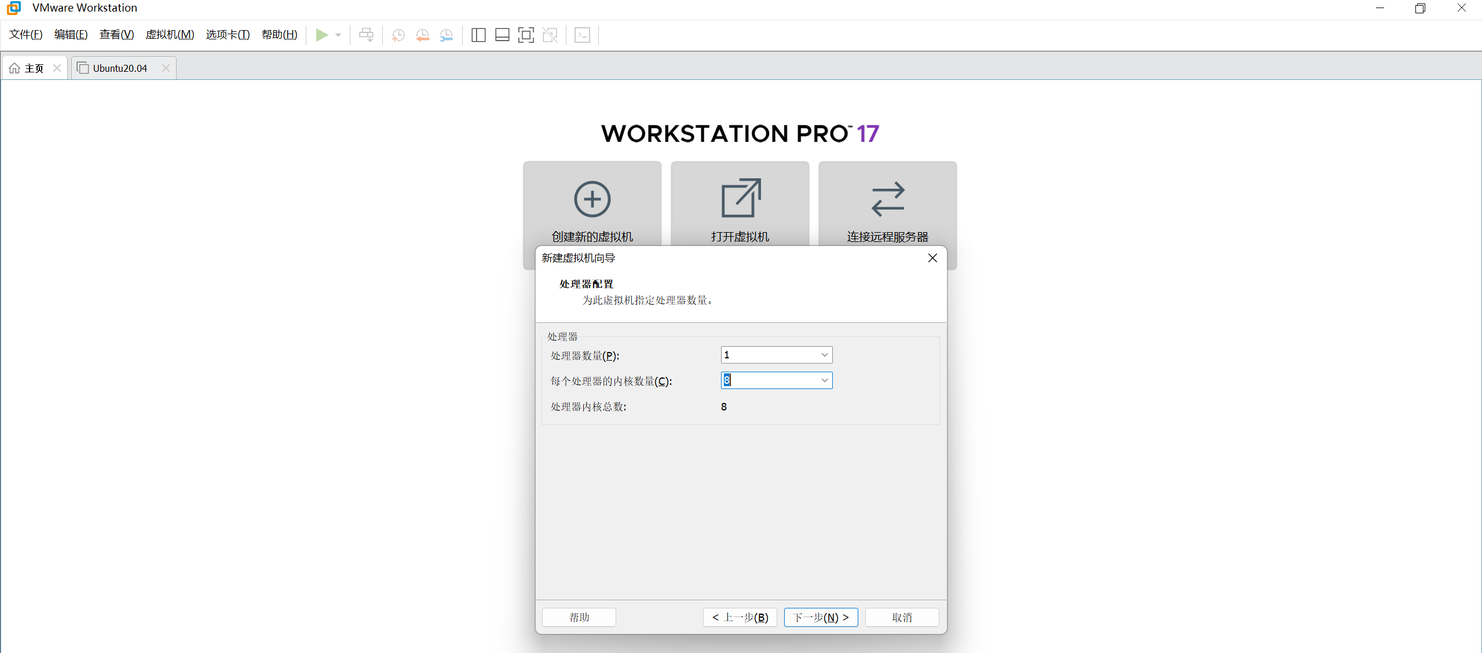Open the 编辑(E) menu
The height and width of the screenshot is (653, 1482).
(x=71, y=35)
